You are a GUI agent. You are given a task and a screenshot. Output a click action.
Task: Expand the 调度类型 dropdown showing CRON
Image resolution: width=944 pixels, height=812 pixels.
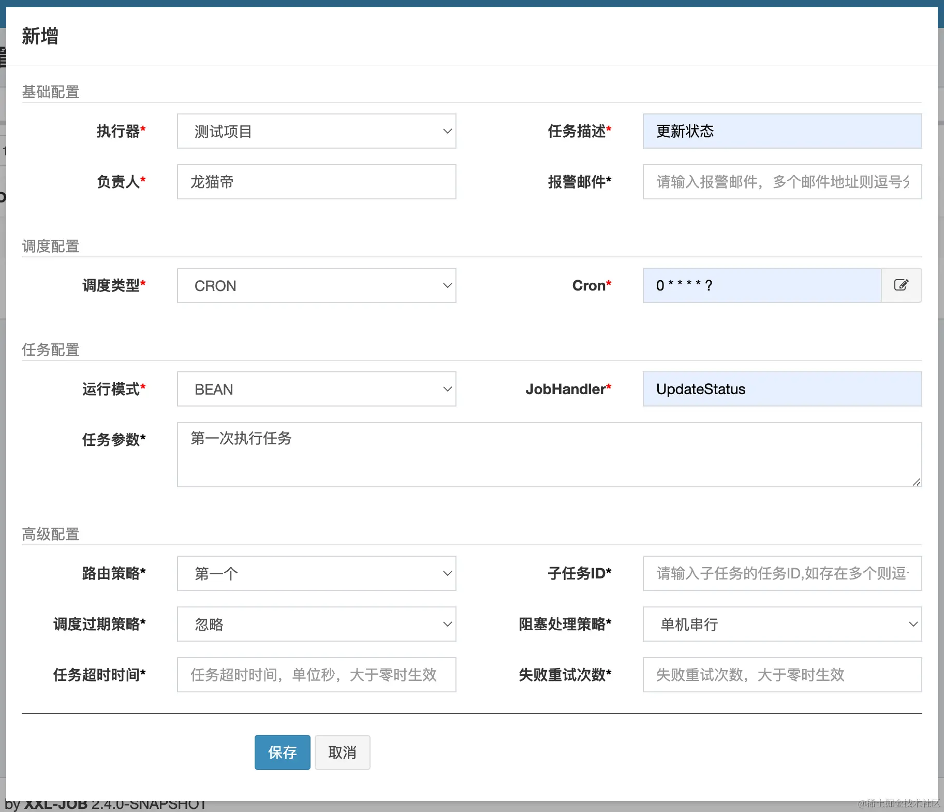(x=317, y=285)
